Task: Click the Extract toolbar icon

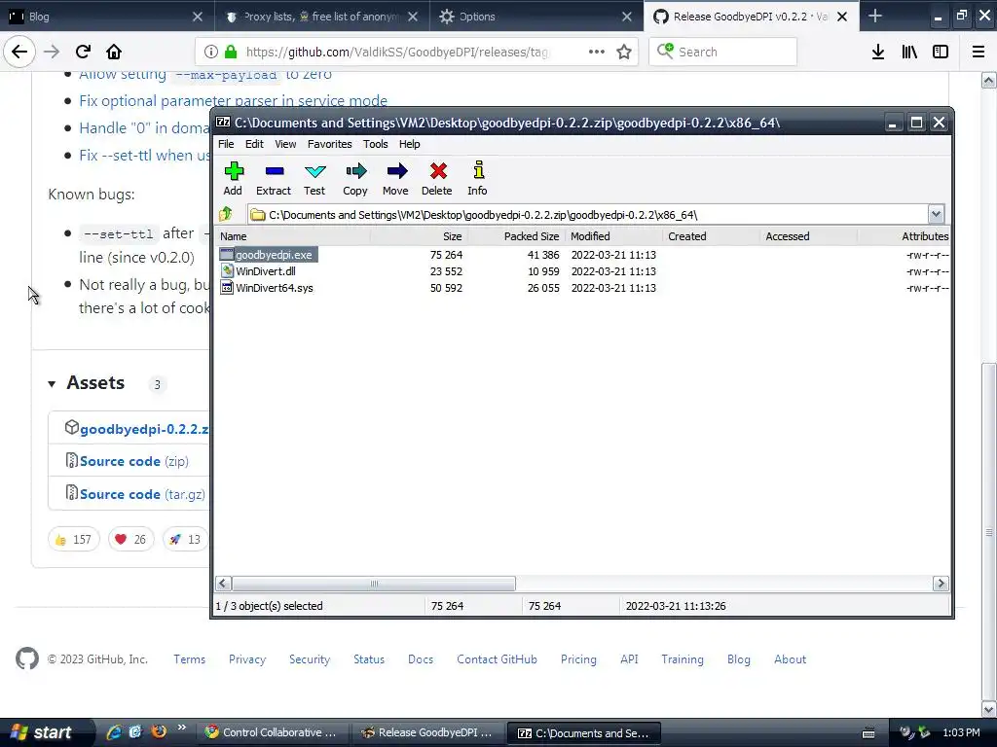Action: tap(274, 179)
